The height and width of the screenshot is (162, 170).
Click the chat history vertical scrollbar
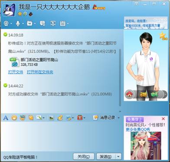[x=120, y=77]
